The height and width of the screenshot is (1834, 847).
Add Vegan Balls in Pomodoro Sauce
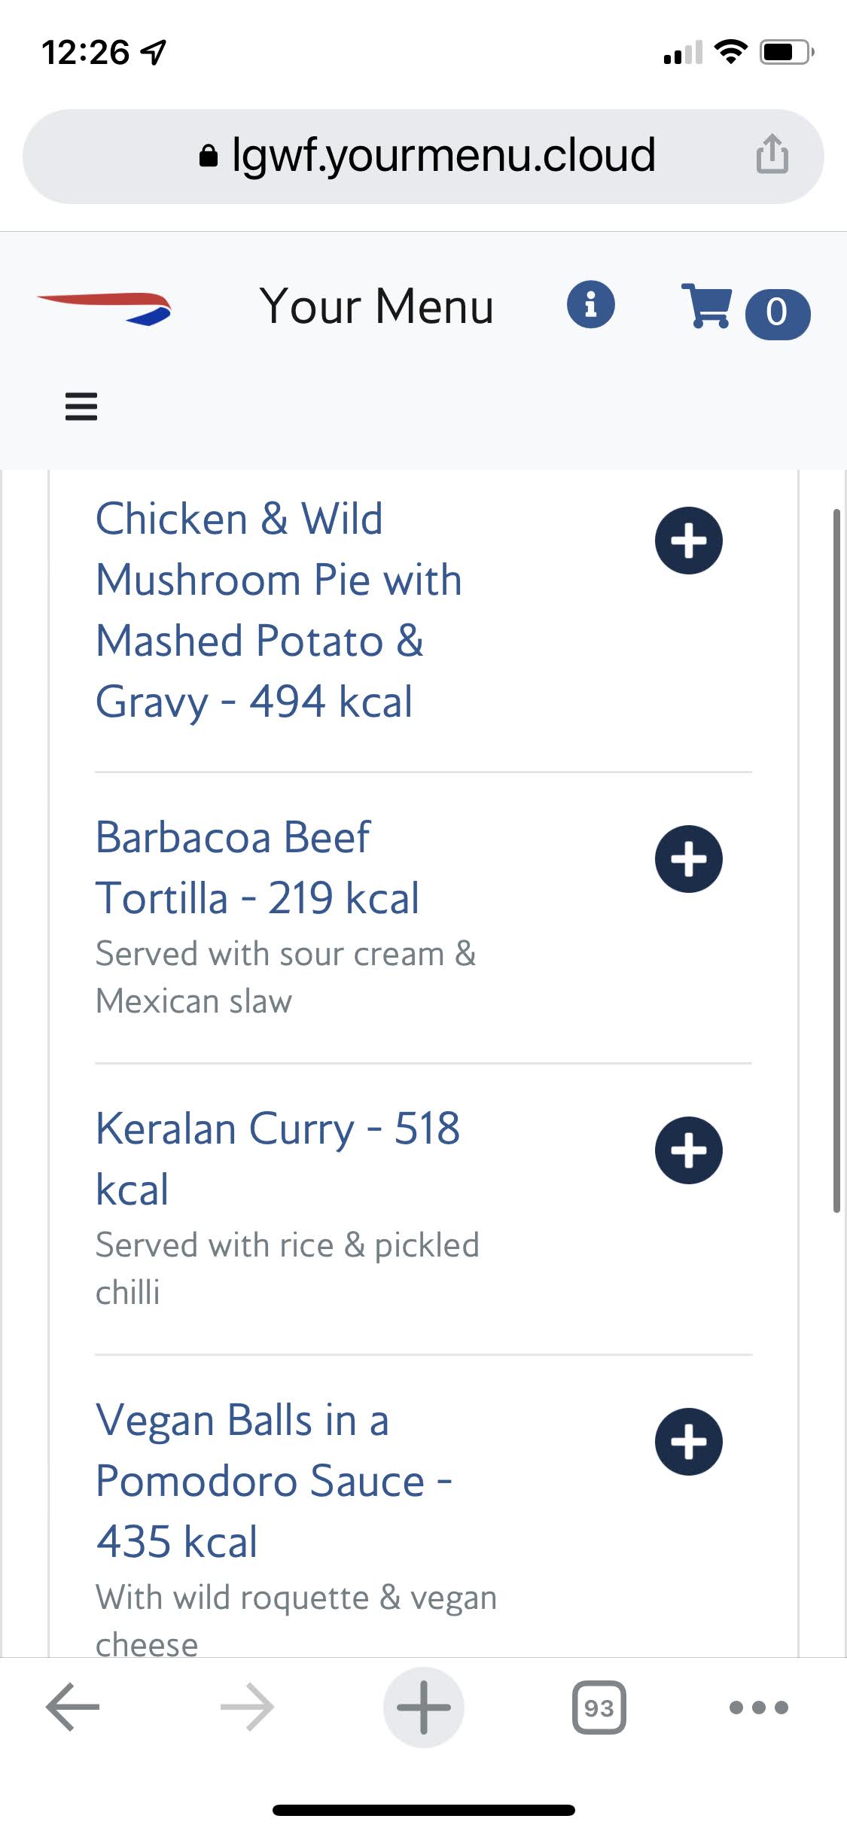click(688, 1442)
